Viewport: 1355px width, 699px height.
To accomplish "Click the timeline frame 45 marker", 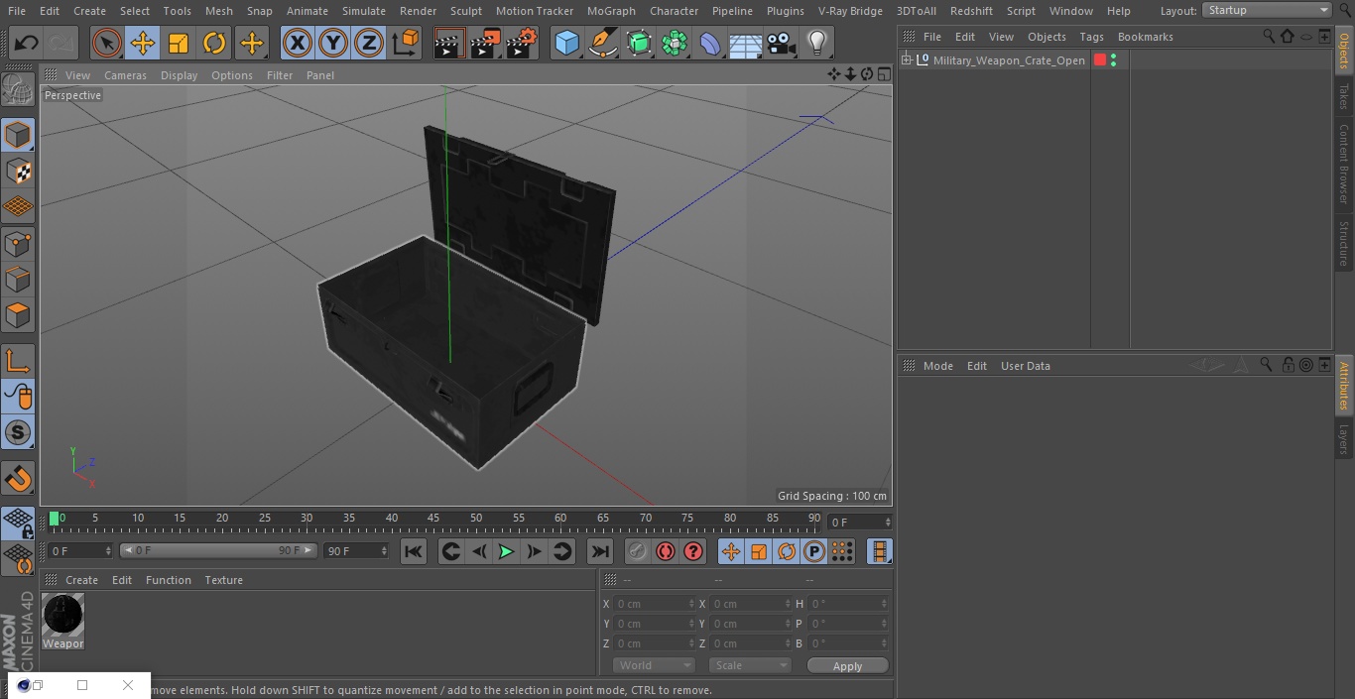I will coord(433,519).
